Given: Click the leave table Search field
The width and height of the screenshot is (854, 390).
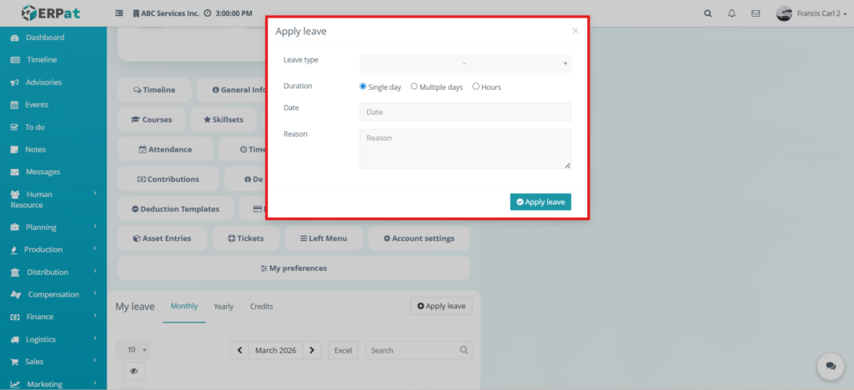Looking at the screenshot, I should click(419, 350).
